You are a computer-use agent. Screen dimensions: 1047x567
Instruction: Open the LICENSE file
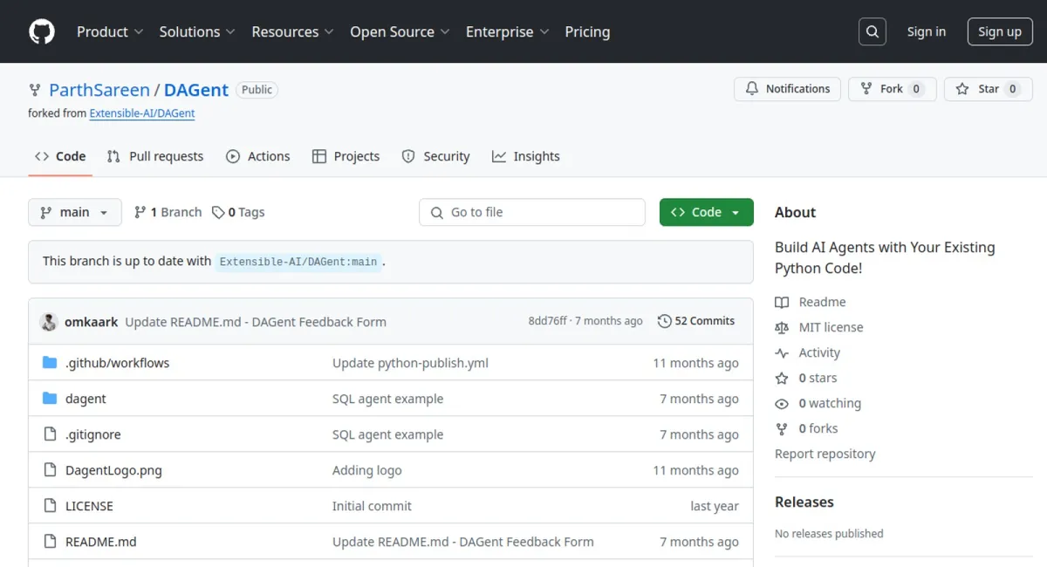pyautogui.click(x=89, y=506)
